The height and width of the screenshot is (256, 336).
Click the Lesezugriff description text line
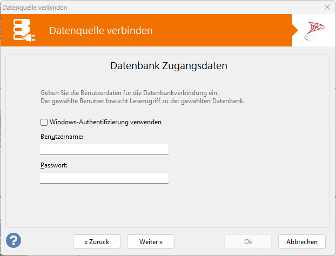143,101
